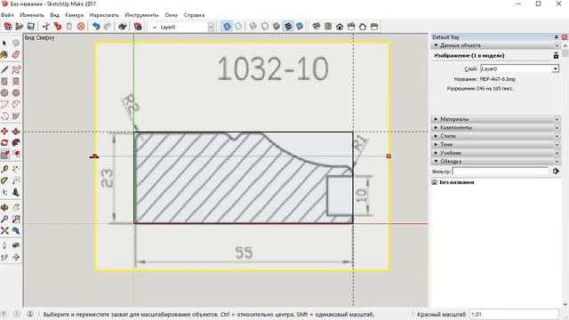Image resolution: width=569 pixels, height=320 pixels.
Task: Collapse the Данные объекта panel
Action: tap(437, 45)
